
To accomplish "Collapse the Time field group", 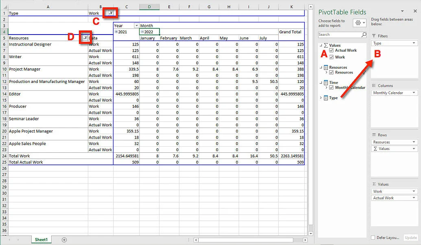I will [x=321, y=82].
